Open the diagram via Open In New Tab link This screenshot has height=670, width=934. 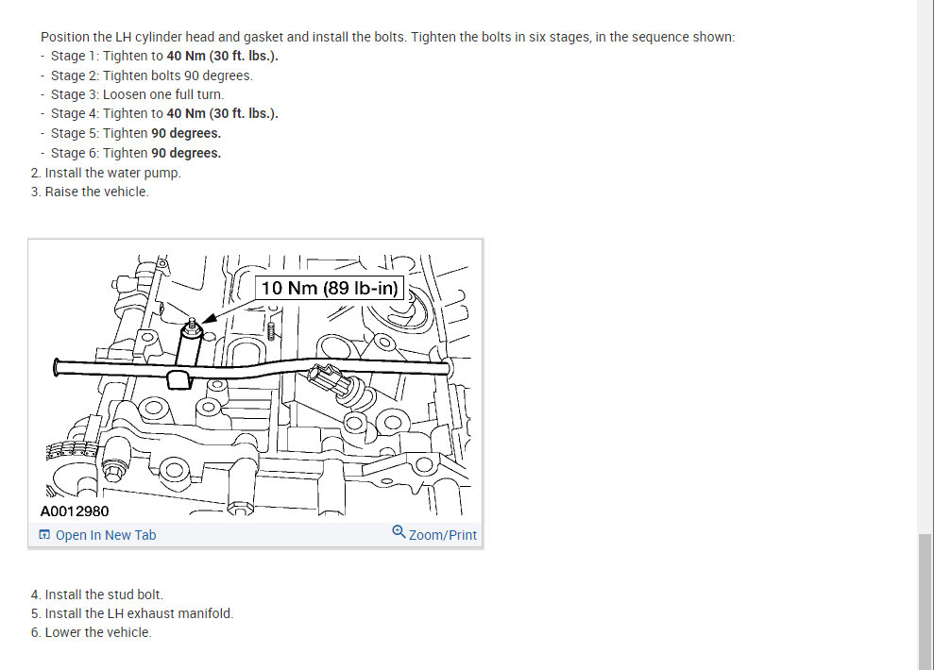point(106,535)
